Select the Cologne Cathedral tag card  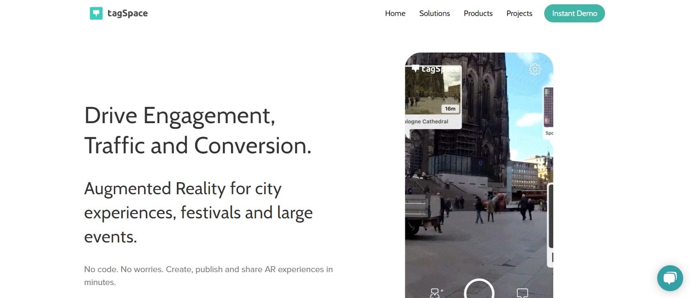click(433, 97)
